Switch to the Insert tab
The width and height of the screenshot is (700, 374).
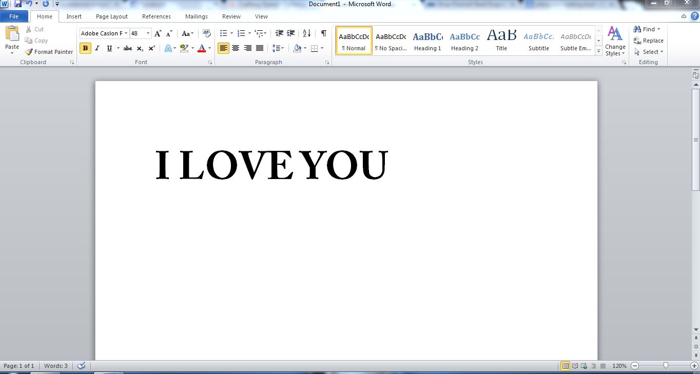click(x=74, y=16)
